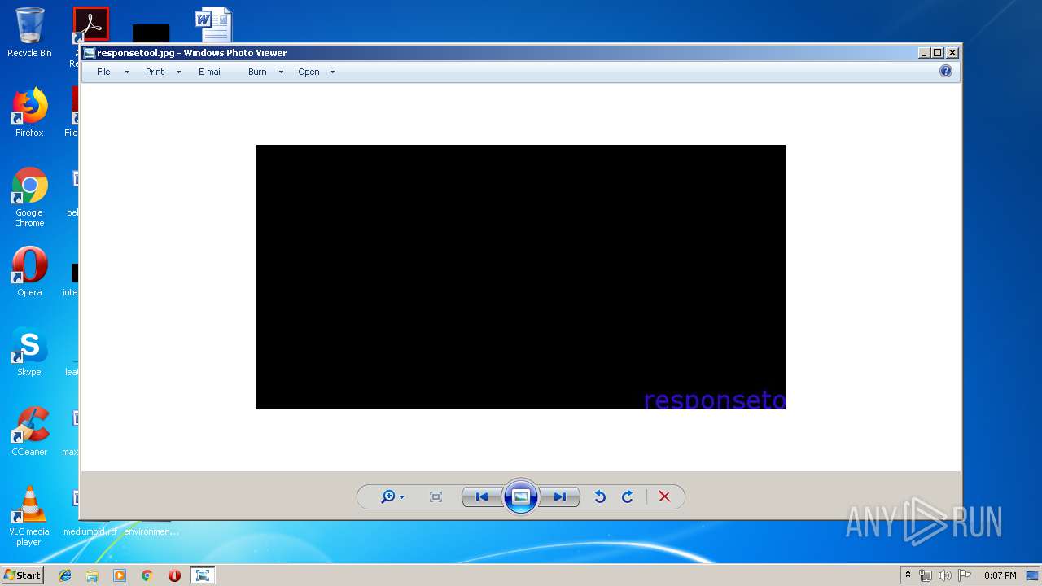
Task: Open Windows Explorer from taskbar
Action: pyautogui.click(x=92, y=575)
